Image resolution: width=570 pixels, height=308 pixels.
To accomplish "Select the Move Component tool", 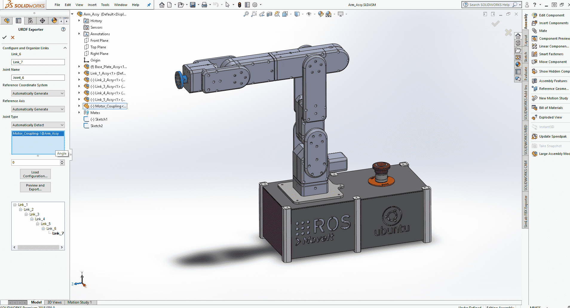I will click(553, 62).
